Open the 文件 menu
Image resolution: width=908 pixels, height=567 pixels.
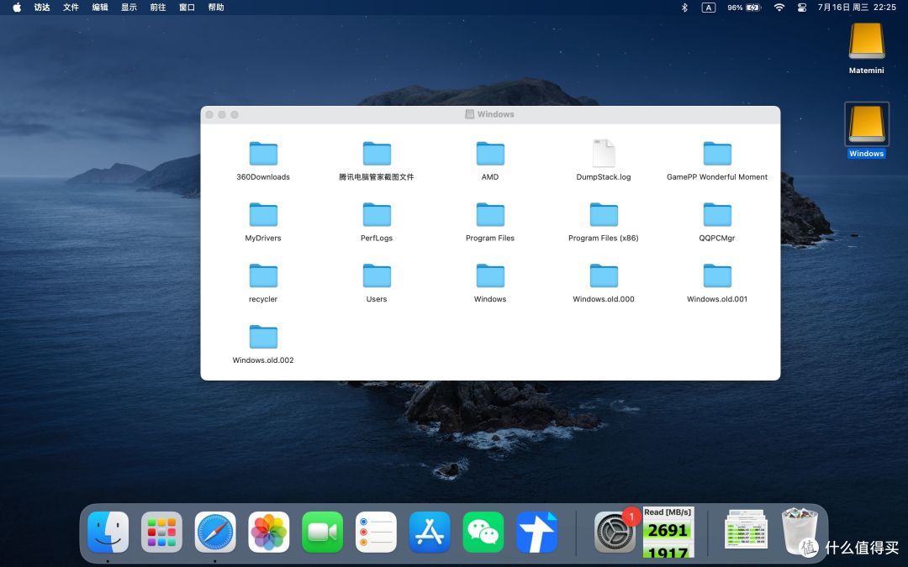coord(71,8)
